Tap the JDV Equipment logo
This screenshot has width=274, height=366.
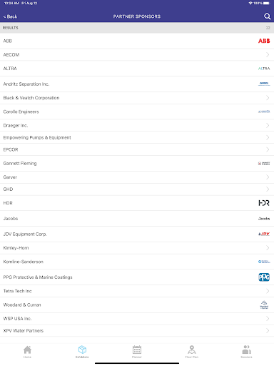click(x=264, y=234)
